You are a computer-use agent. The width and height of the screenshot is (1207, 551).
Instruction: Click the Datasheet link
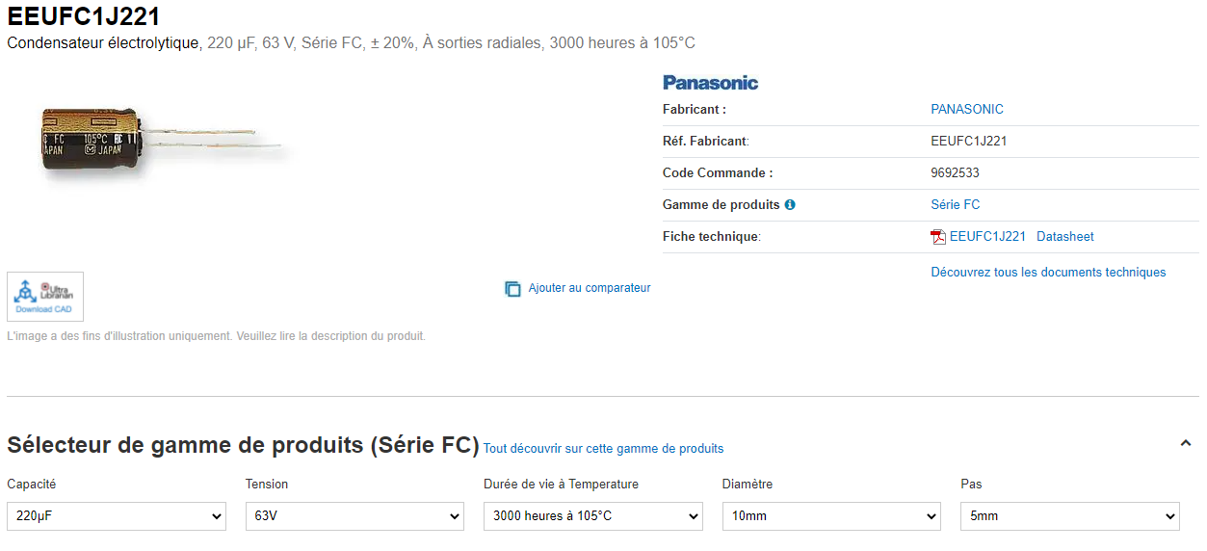click(1064, 237)
